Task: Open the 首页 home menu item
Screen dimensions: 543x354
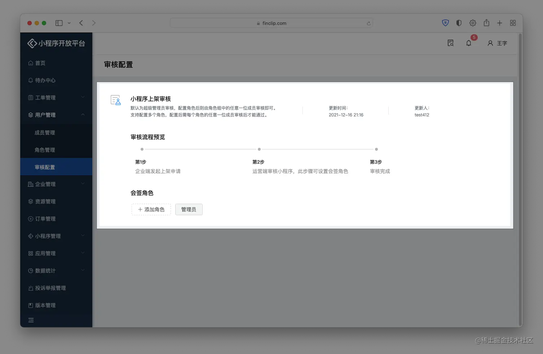Action: click(56, 63)
